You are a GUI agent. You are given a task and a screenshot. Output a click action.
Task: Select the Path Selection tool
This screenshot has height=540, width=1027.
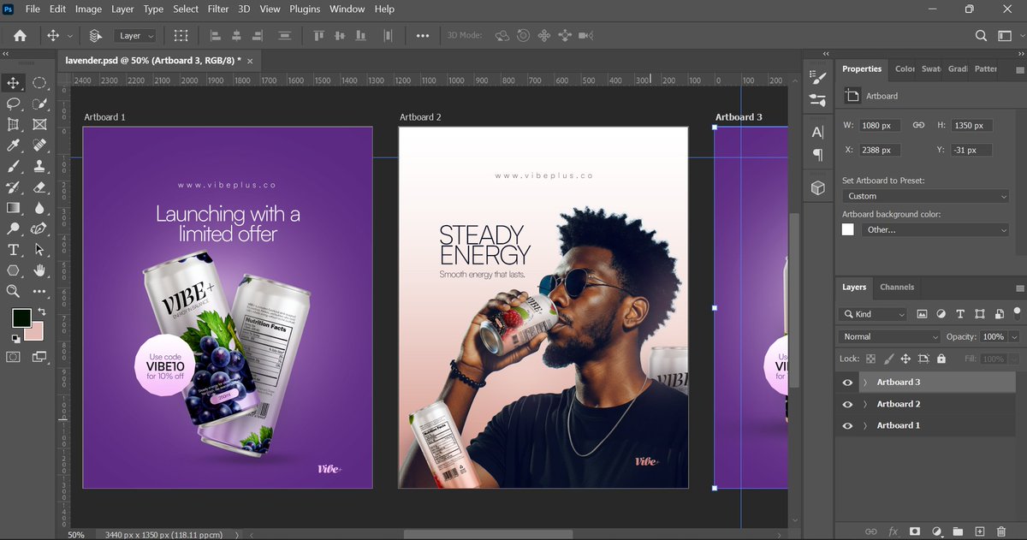pos(39,250)
